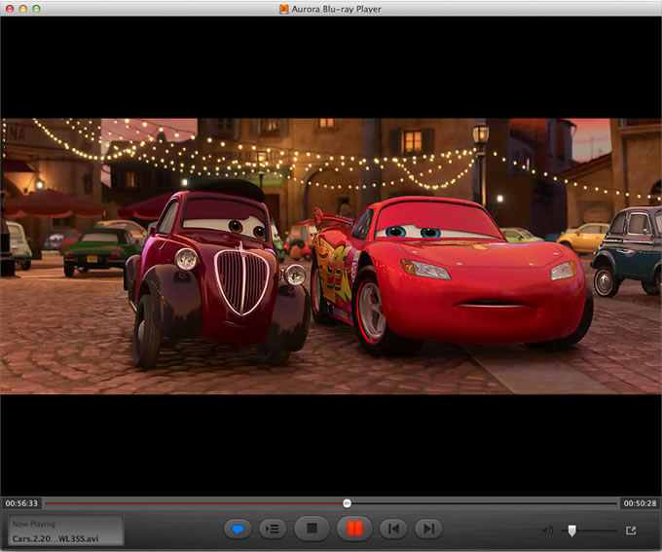Click the played red portion of seek bar
Image resolution: width=662 pixels, height=552 pixels.
195,503
